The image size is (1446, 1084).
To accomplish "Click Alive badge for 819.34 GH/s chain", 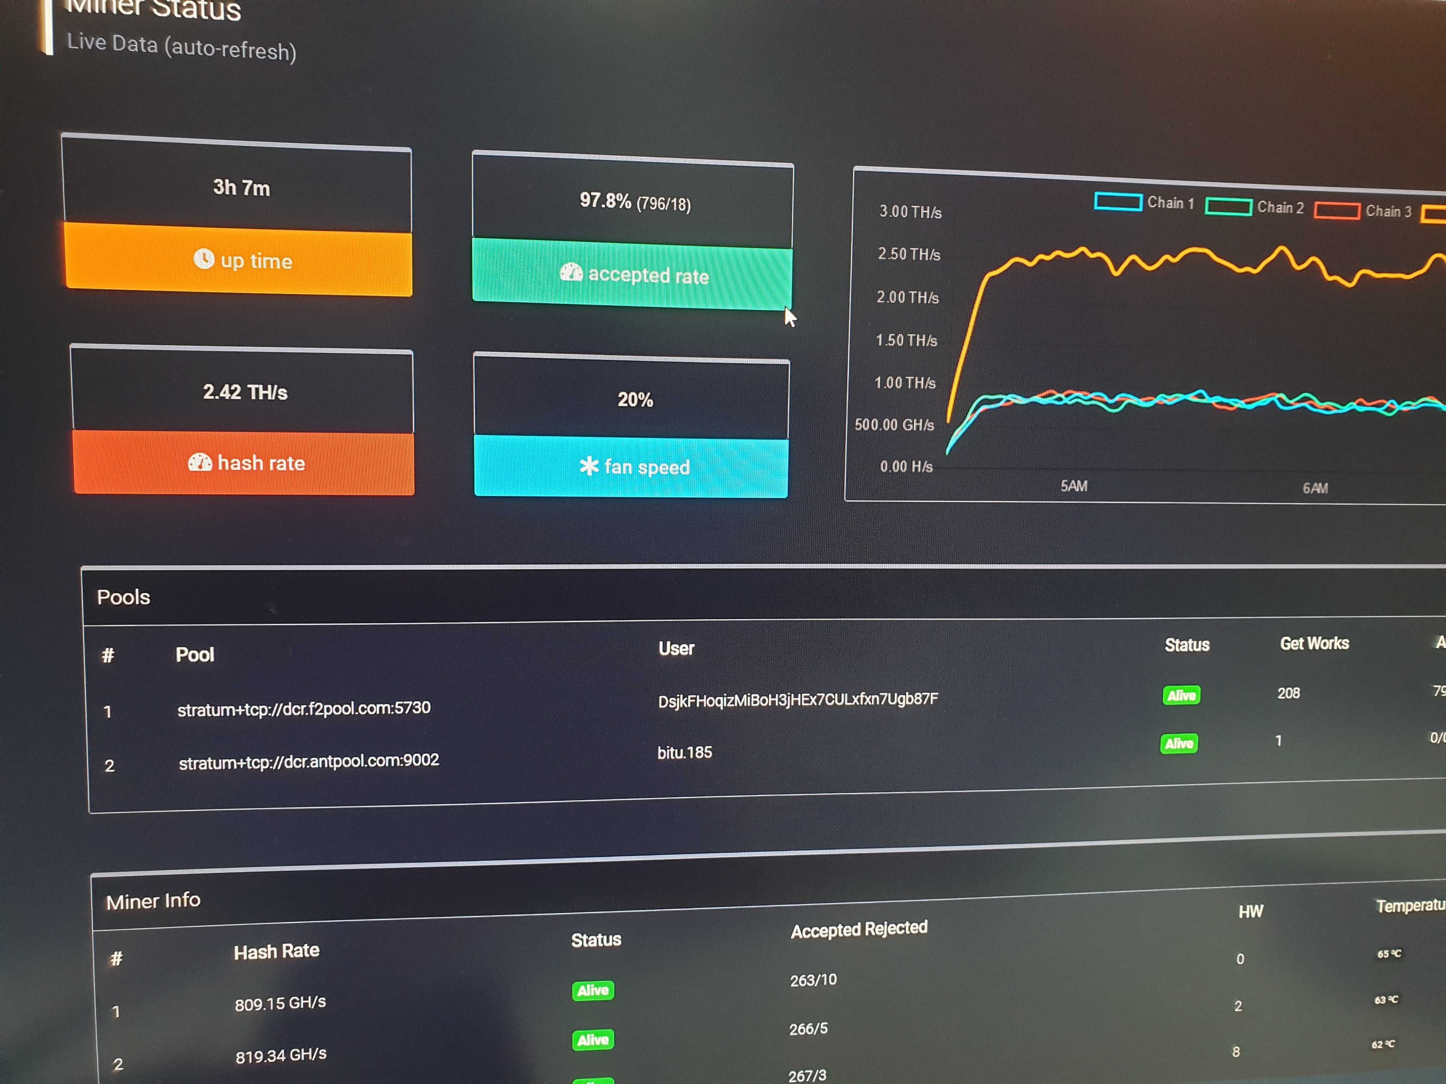I will pos(593,1040).
